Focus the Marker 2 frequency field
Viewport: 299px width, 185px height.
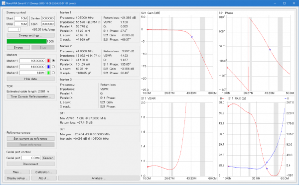point(32,67)
